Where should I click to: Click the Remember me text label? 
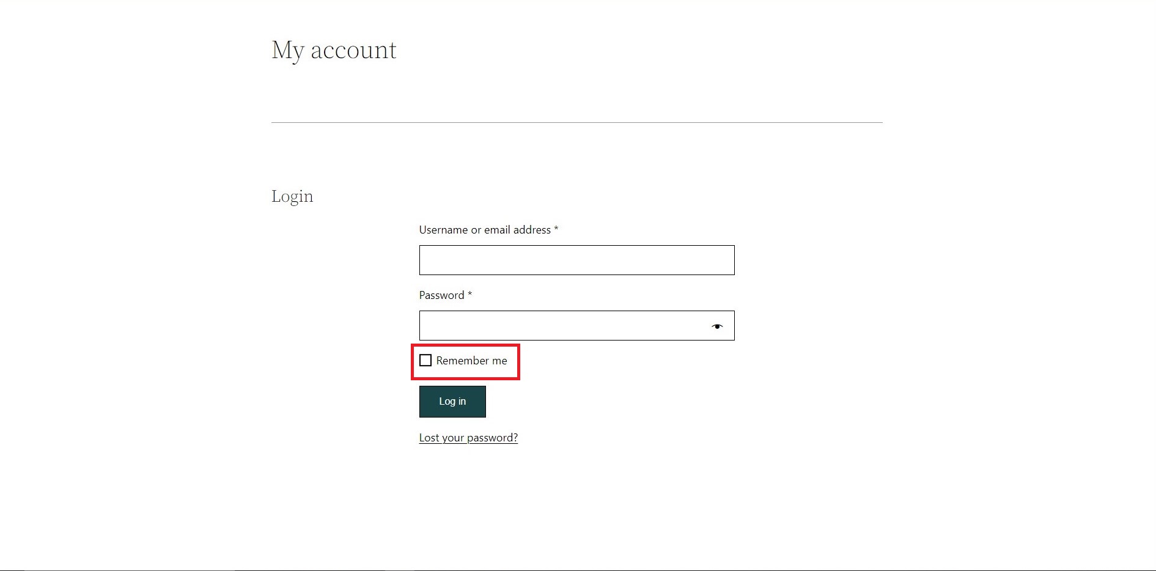click(471, 361)
